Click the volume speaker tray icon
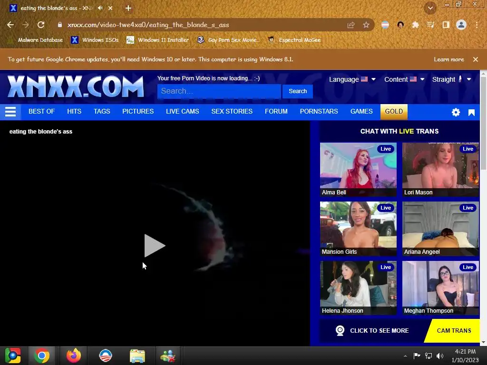Image resolution: width=487 pixels, height=365 pixels. point(440,355)
